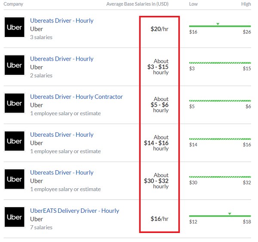The height and width of the screenshot is (242, 258).
Task: Click the Uber logo beside the 2 salaries row
Action: [15, 65]
